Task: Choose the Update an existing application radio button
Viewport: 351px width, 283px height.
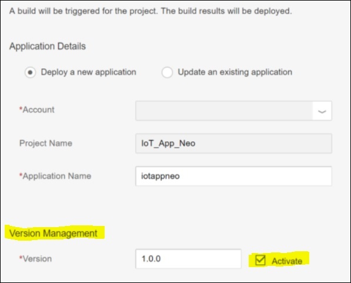Action: (167, 72)
